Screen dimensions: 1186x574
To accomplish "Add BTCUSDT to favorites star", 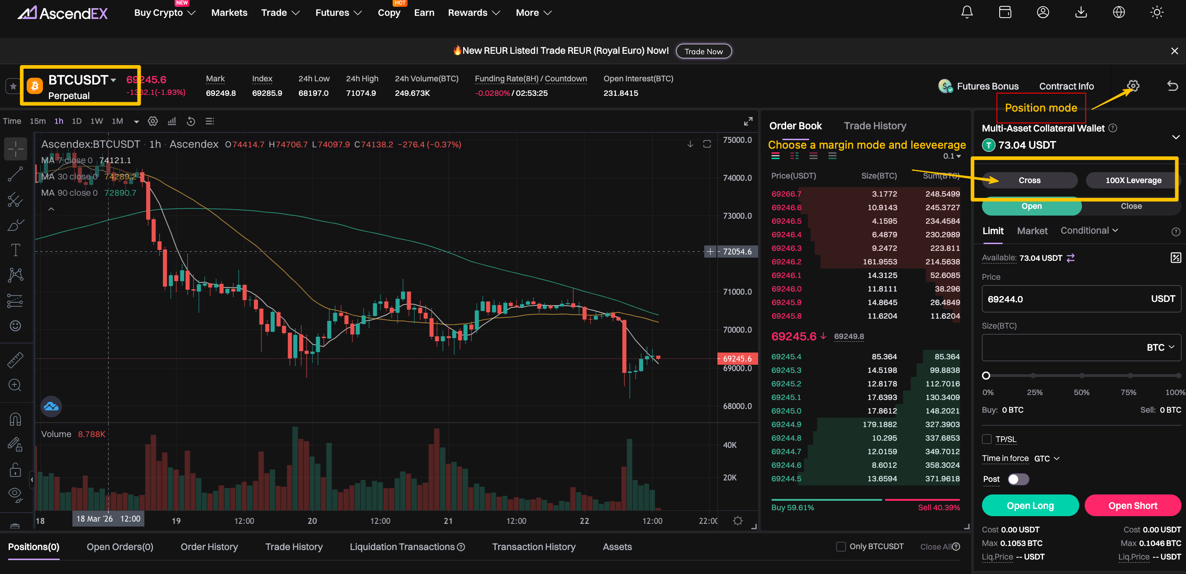I will point(13,86).
